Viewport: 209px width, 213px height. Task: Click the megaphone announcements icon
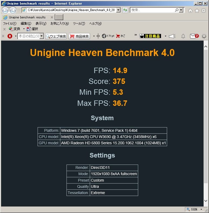pyautogui.click(x=172, y=36)
